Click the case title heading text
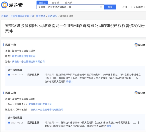Image resolution: width=146 pixels, height=132 pixels. [75, 28]
